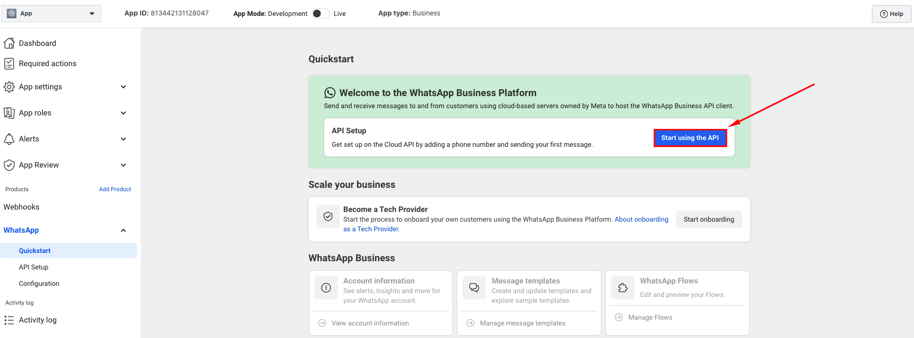The image size is (914, 338).
Task: Open the Activity log page
Action: pos(38,320)
